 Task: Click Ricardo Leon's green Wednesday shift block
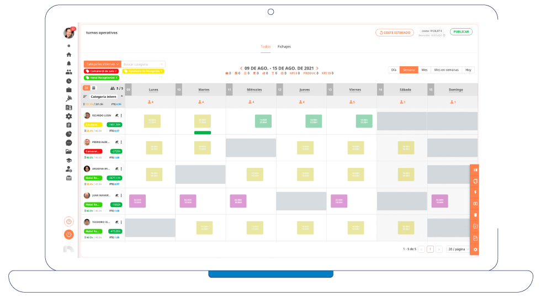(263, 121)
